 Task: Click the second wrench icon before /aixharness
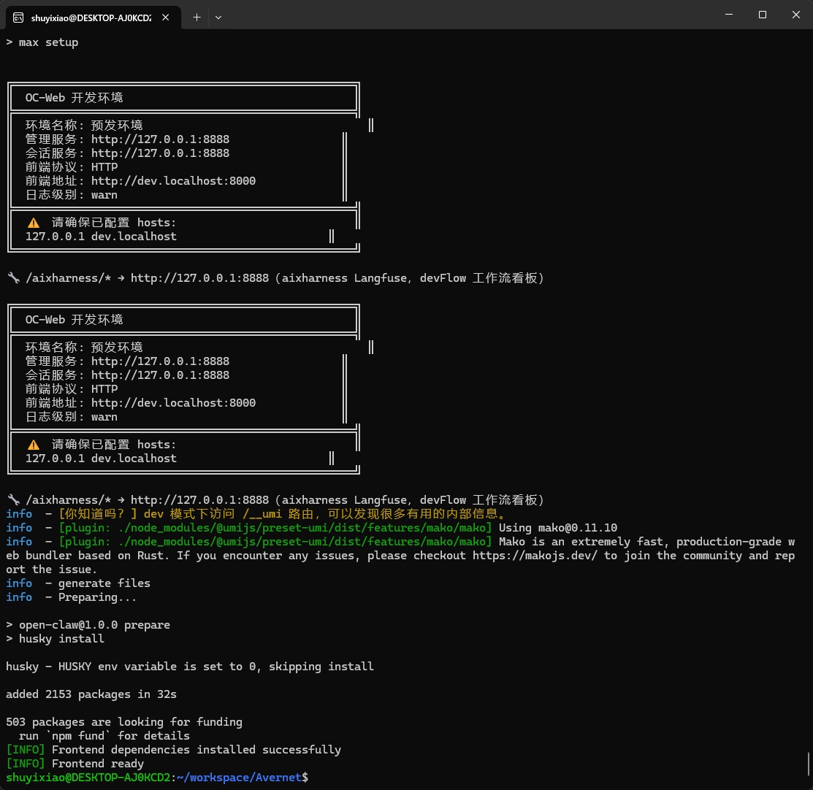pos(14,499)
